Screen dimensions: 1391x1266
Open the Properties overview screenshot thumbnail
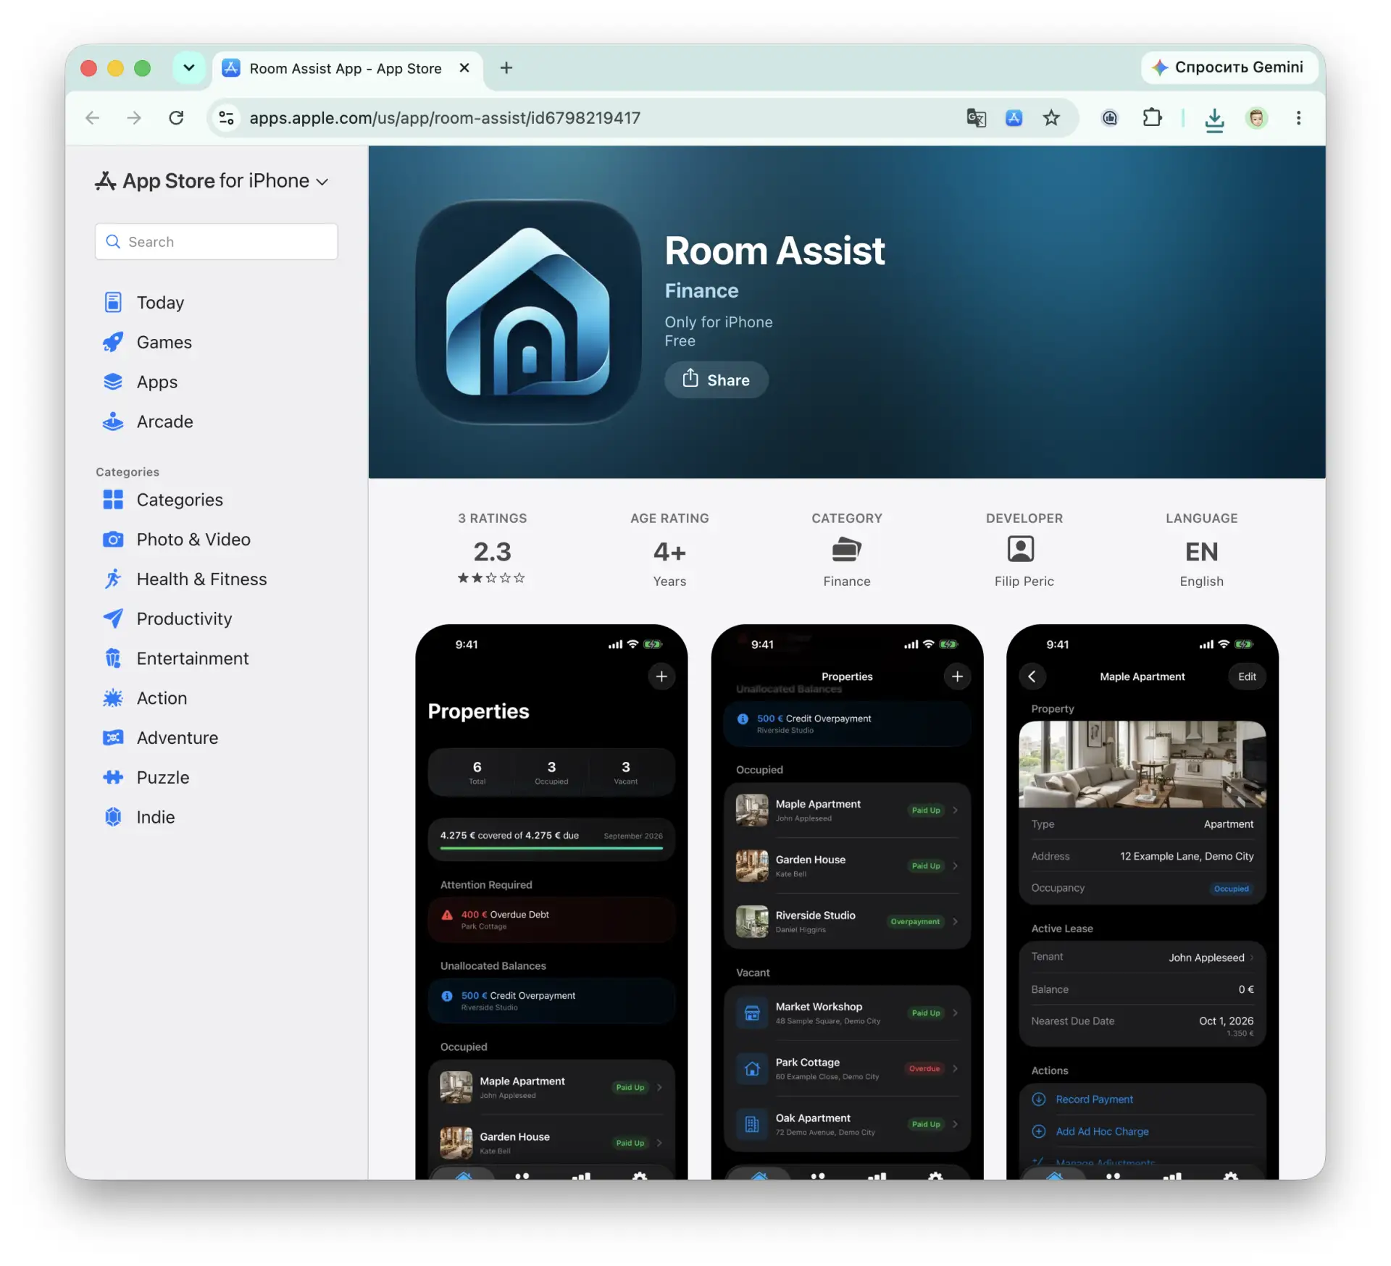(551, 902)
